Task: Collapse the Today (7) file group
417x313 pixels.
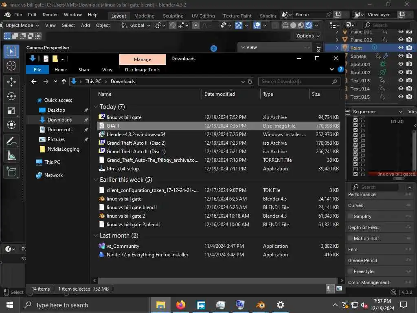Action: (x=96, y=107)
